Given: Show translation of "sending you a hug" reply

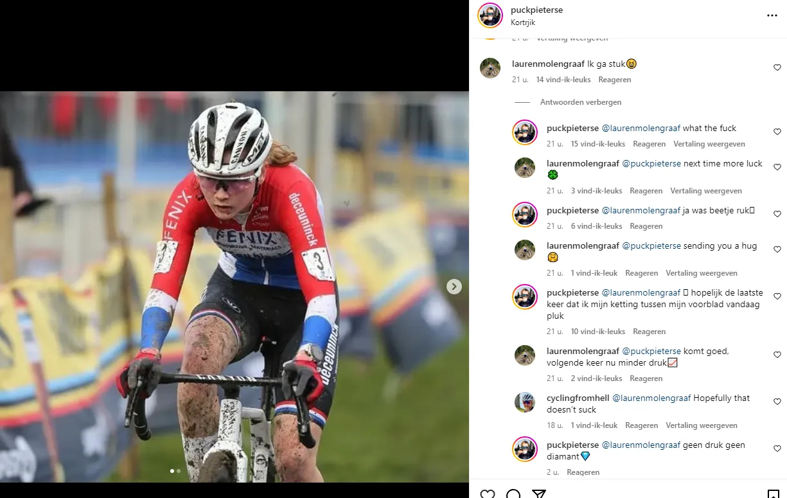Looking at the screenshot, I should [702, 273].
